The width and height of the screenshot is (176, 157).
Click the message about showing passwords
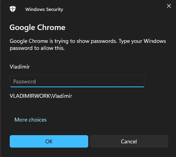click(88, 44)
